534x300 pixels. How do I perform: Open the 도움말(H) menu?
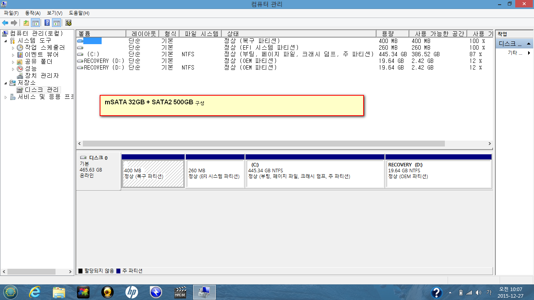(x=79, y=13)
